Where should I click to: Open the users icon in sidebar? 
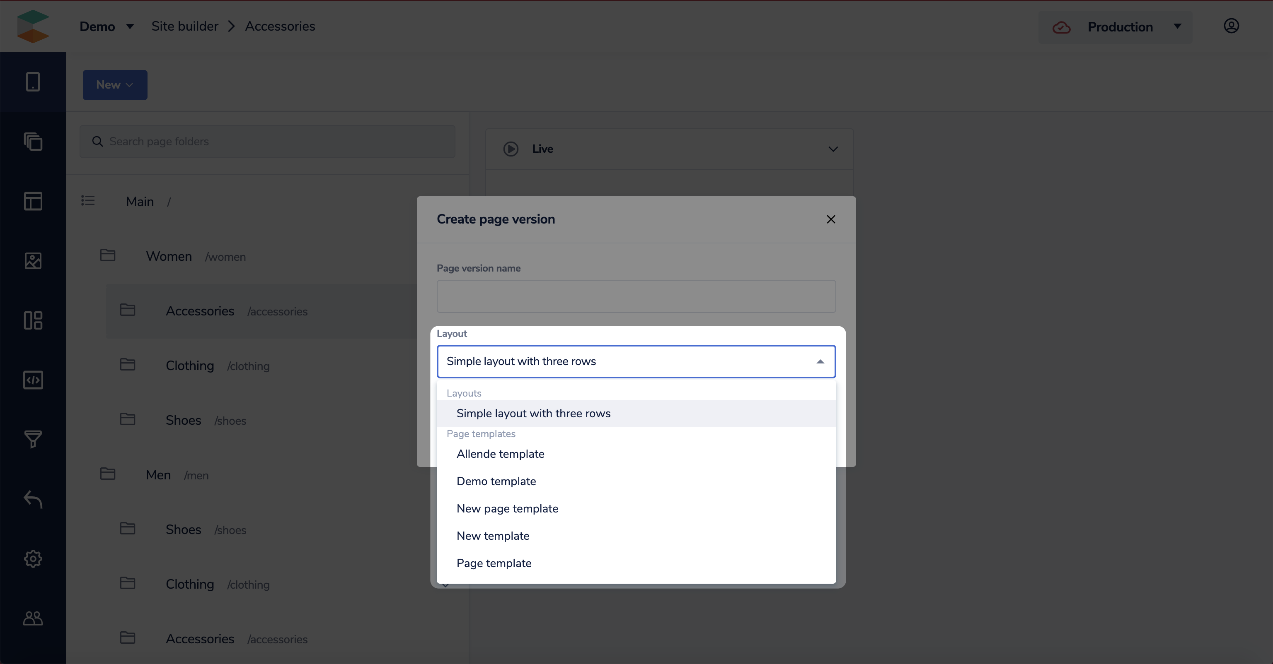[33, 618]
